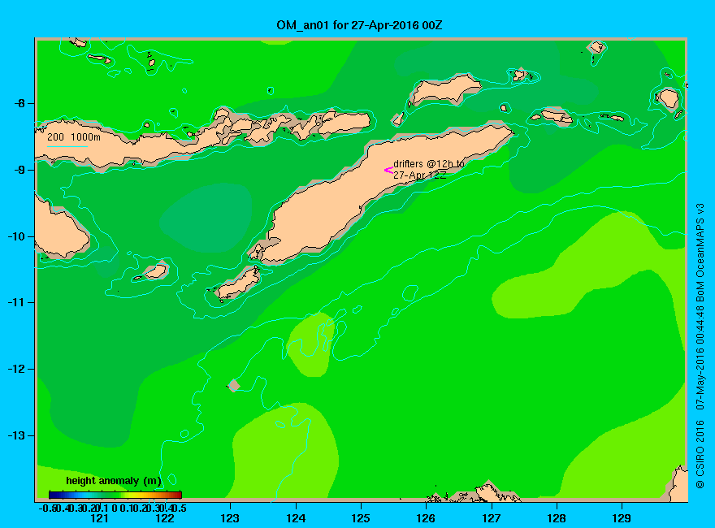Click the '27-Apr 12Z' annotation text
The image size is (715, 528).
tap(419, 175)
